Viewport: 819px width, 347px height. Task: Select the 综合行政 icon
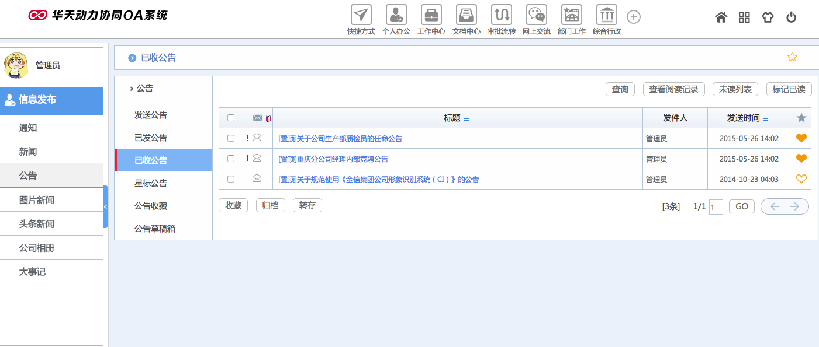coord(606,15)
